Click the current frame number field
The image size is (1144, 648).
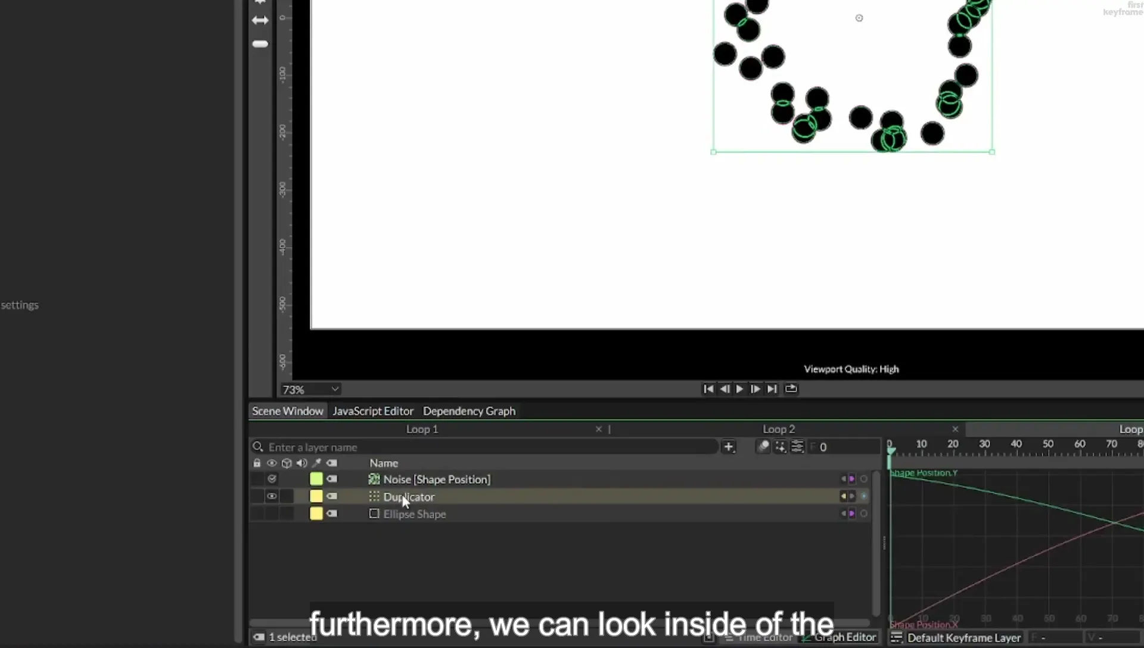point(843,447)
